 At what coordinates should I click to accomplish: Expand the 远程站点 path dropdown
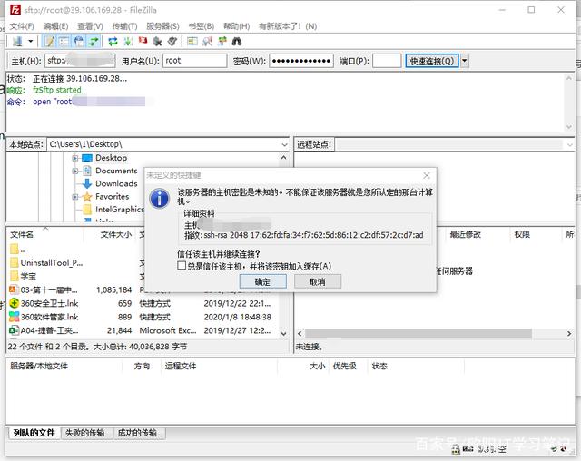570,145
